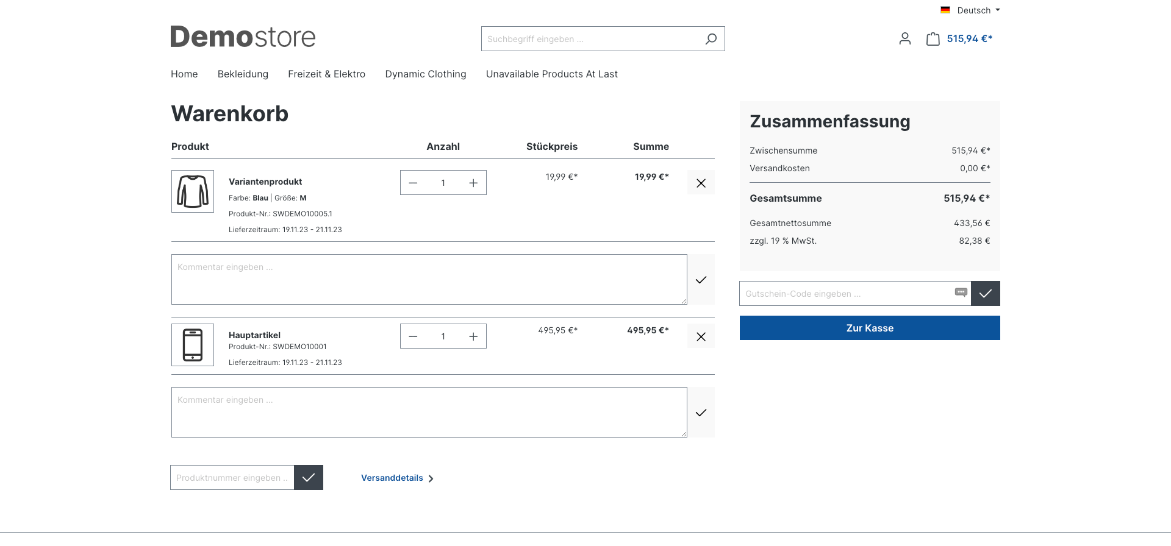Open the shopping bag cart icon
Screen dimensions: 1171x546
pos(933,39)
